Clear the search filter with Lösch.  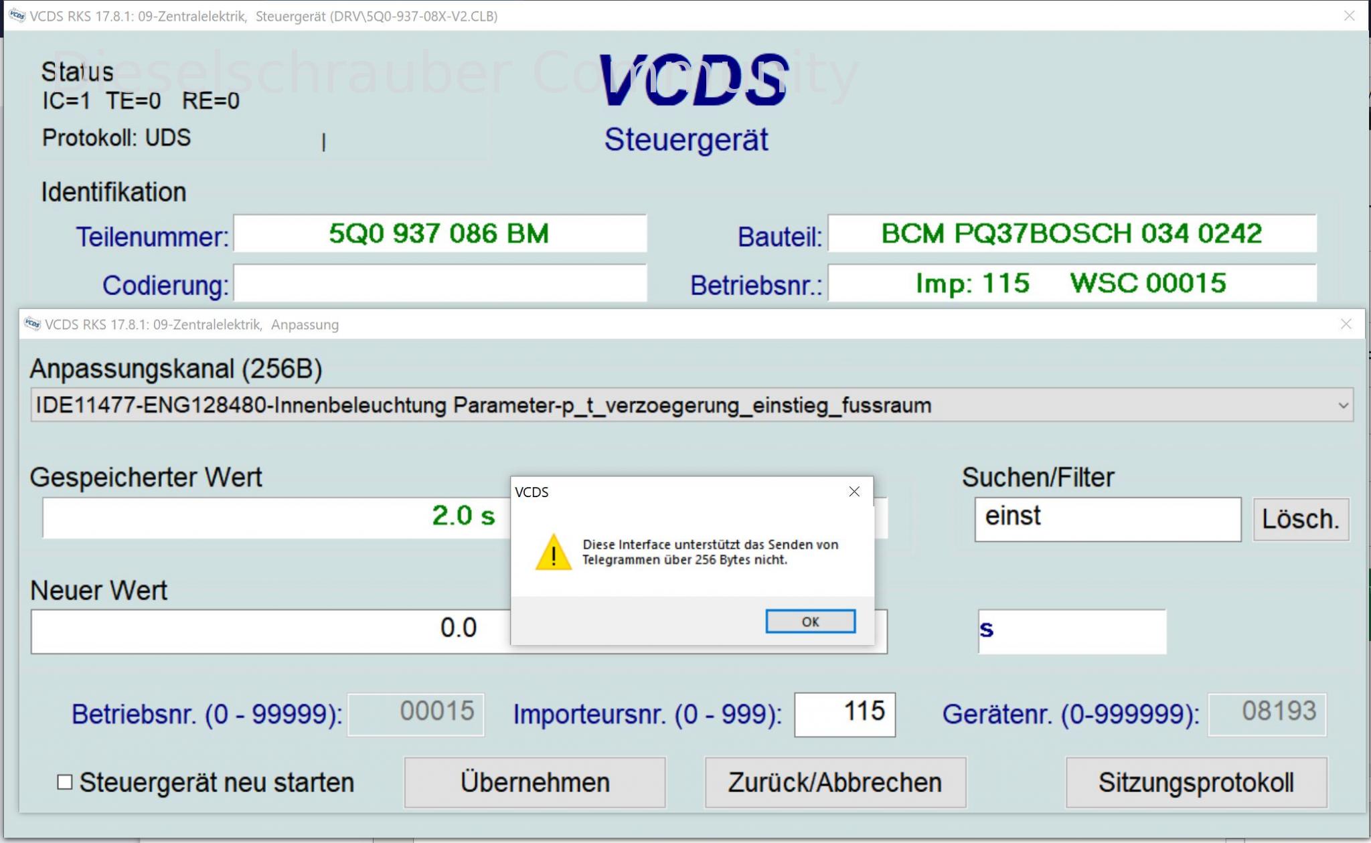tap(1301, 519)
